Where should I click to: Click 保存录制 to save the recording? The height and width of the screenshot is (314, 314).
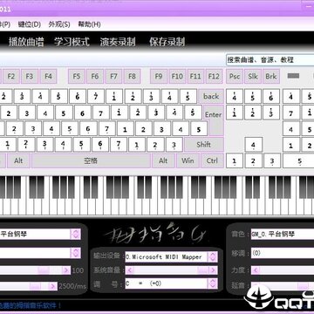click(167, 42)
